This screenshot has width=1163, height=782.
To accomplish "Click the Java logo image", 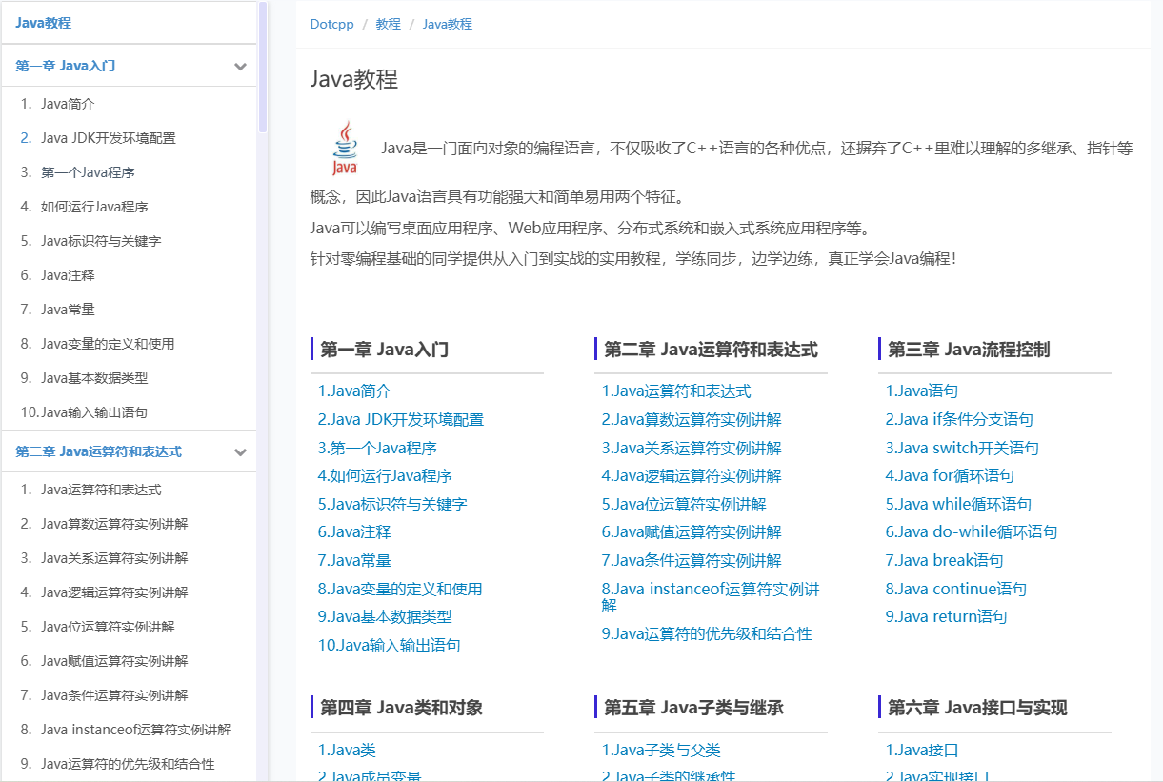I will coord(345,148).
